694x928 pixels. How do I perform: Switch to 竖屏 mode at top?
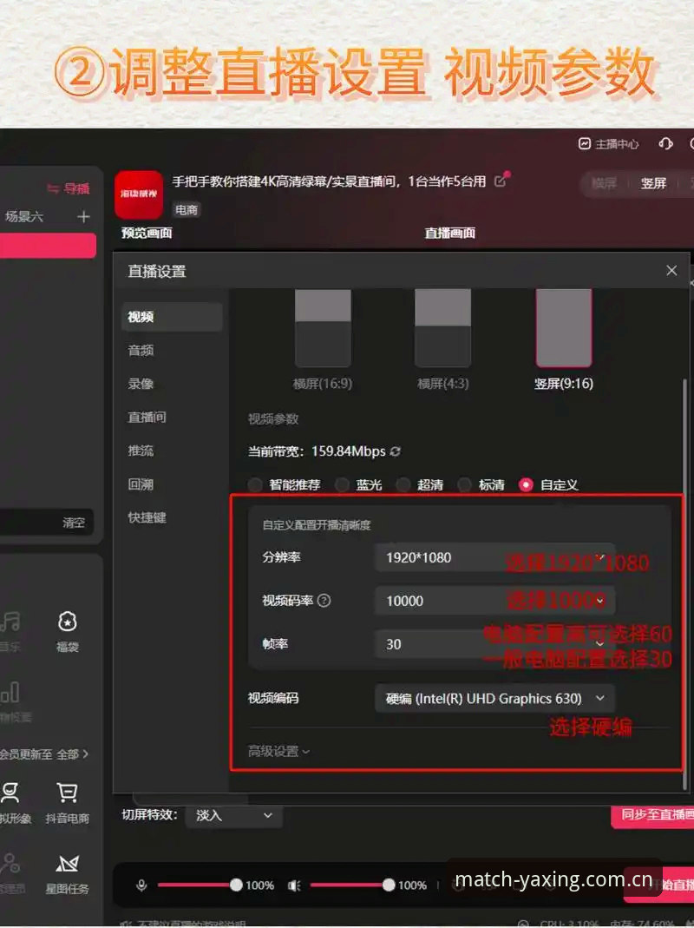point(653,183)
